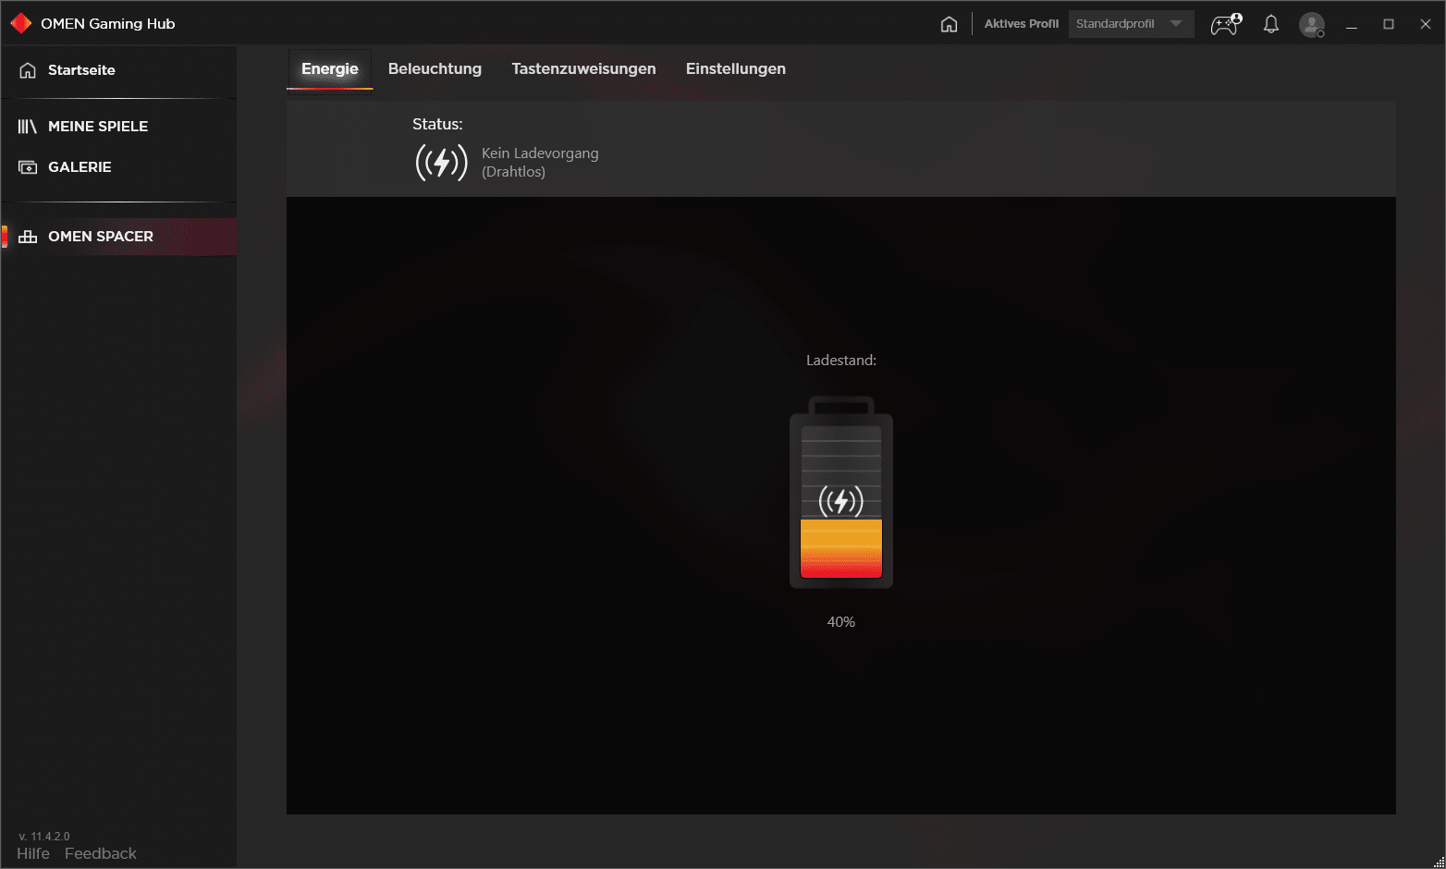Click the home icon in title bar

point(949,24)
